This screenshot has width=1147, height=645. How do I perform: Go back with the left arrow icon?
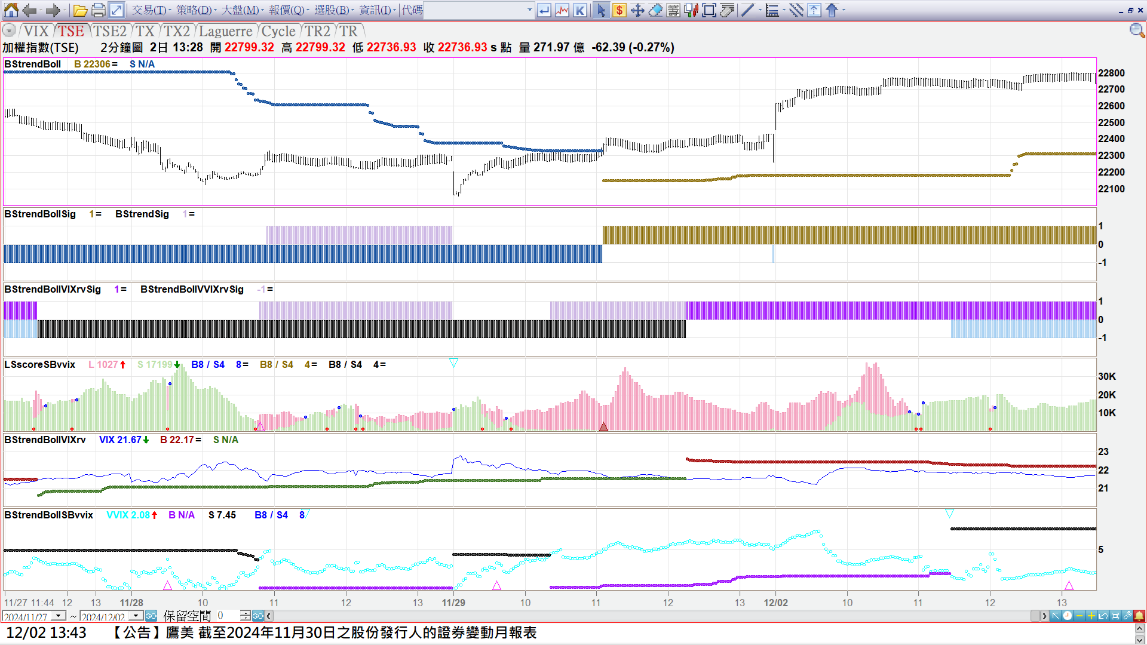[29, 10]
